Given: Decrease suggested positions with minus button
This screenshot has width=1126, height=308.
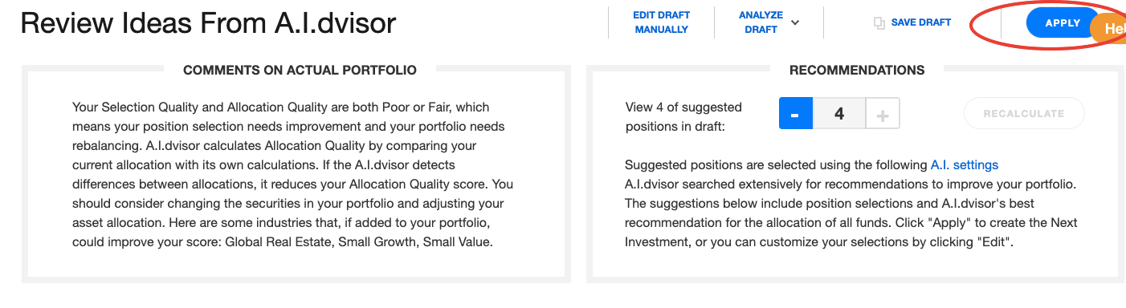Looking at the screenshot, I should (796, 114).
